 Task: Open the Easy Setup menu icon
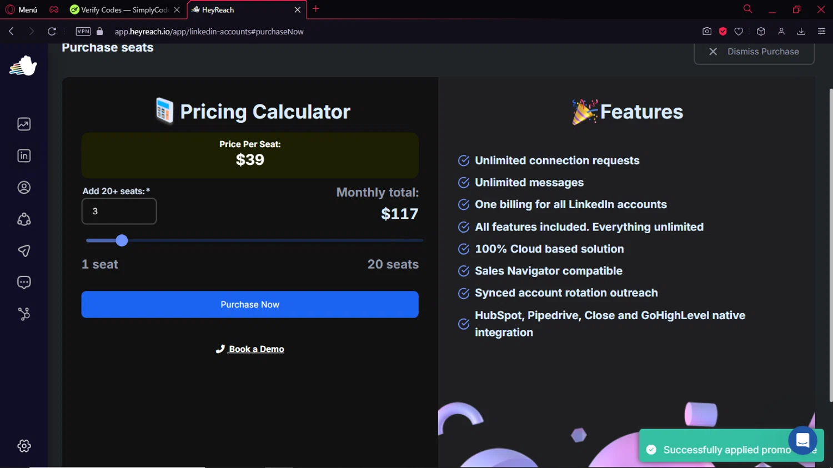pos(821,32)
